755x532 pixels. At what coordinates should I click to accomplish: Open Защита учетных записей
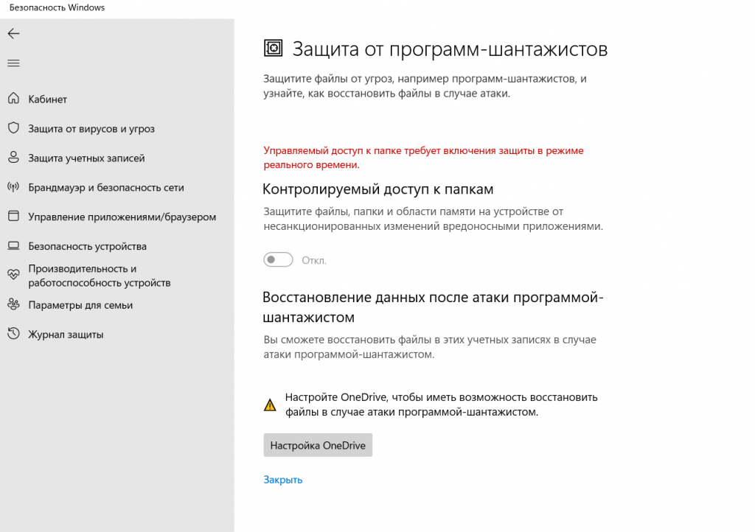(x=86, y=158)
